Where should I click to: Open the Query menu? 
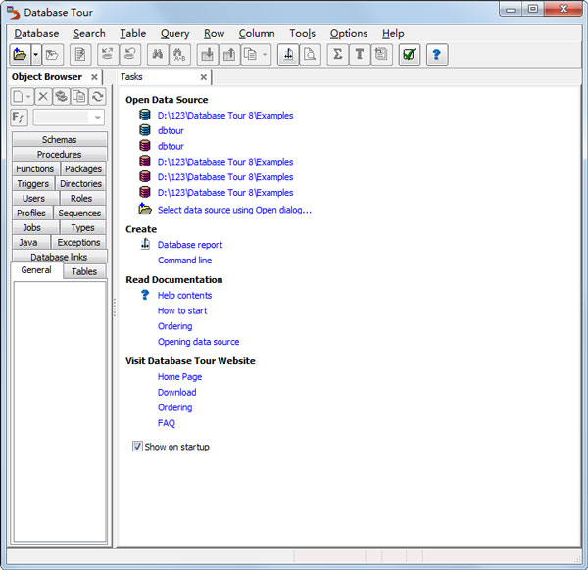point(174,33)
